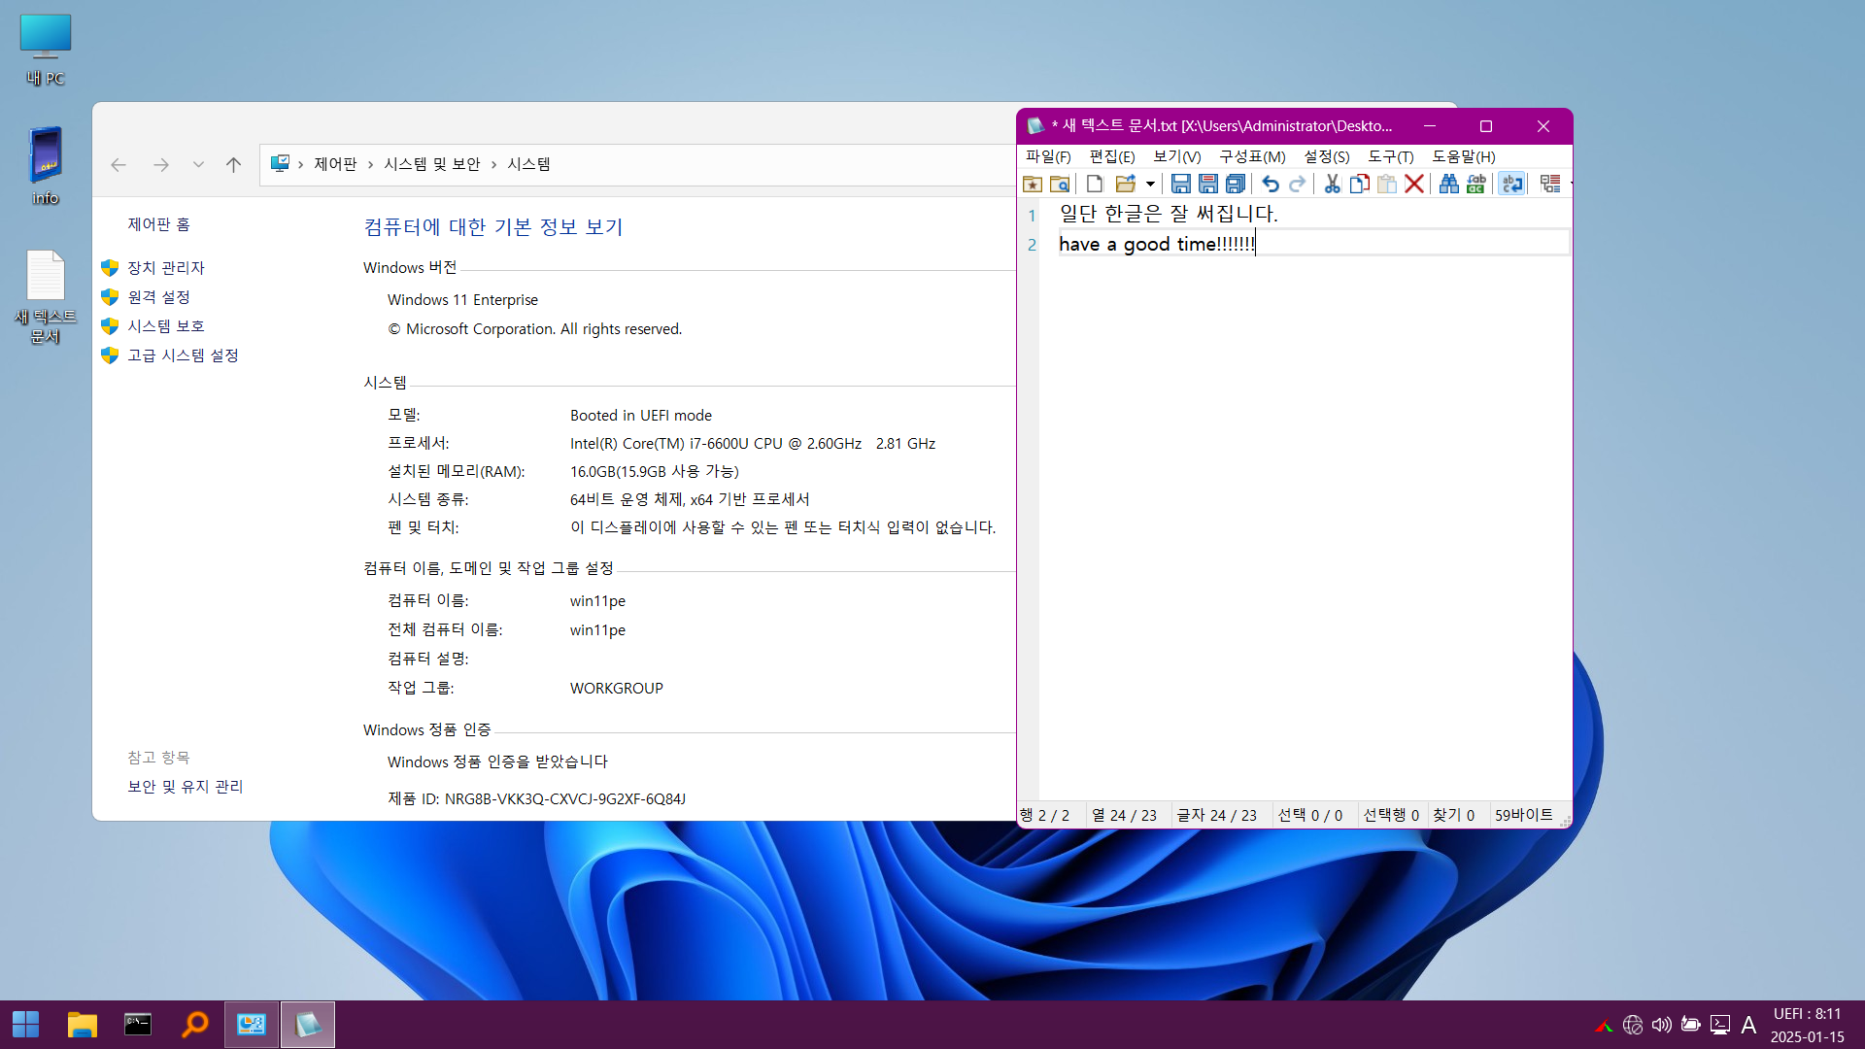Click the forward arrow in Control Panel window

(161, 165)
